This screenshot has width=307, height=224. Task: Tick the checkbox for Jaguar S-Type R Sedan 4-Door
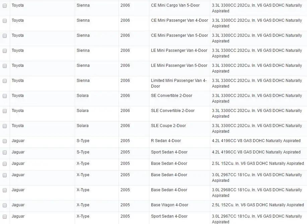(5, 141)
